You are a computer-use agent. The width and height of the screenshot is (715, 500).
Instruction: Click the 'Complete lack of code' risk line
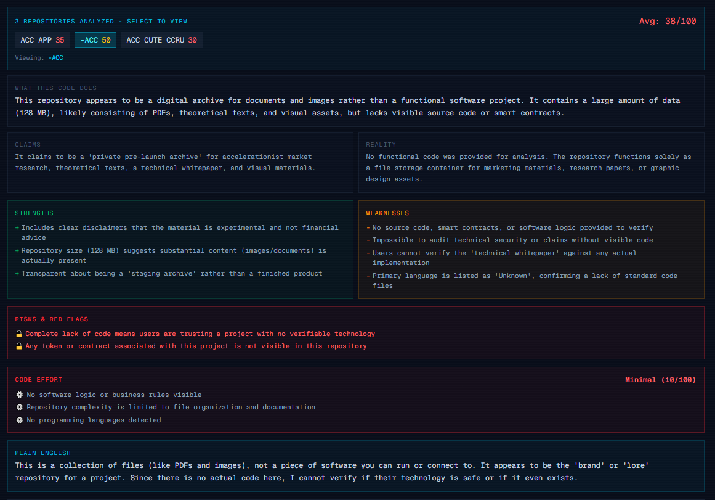point(200,334)
